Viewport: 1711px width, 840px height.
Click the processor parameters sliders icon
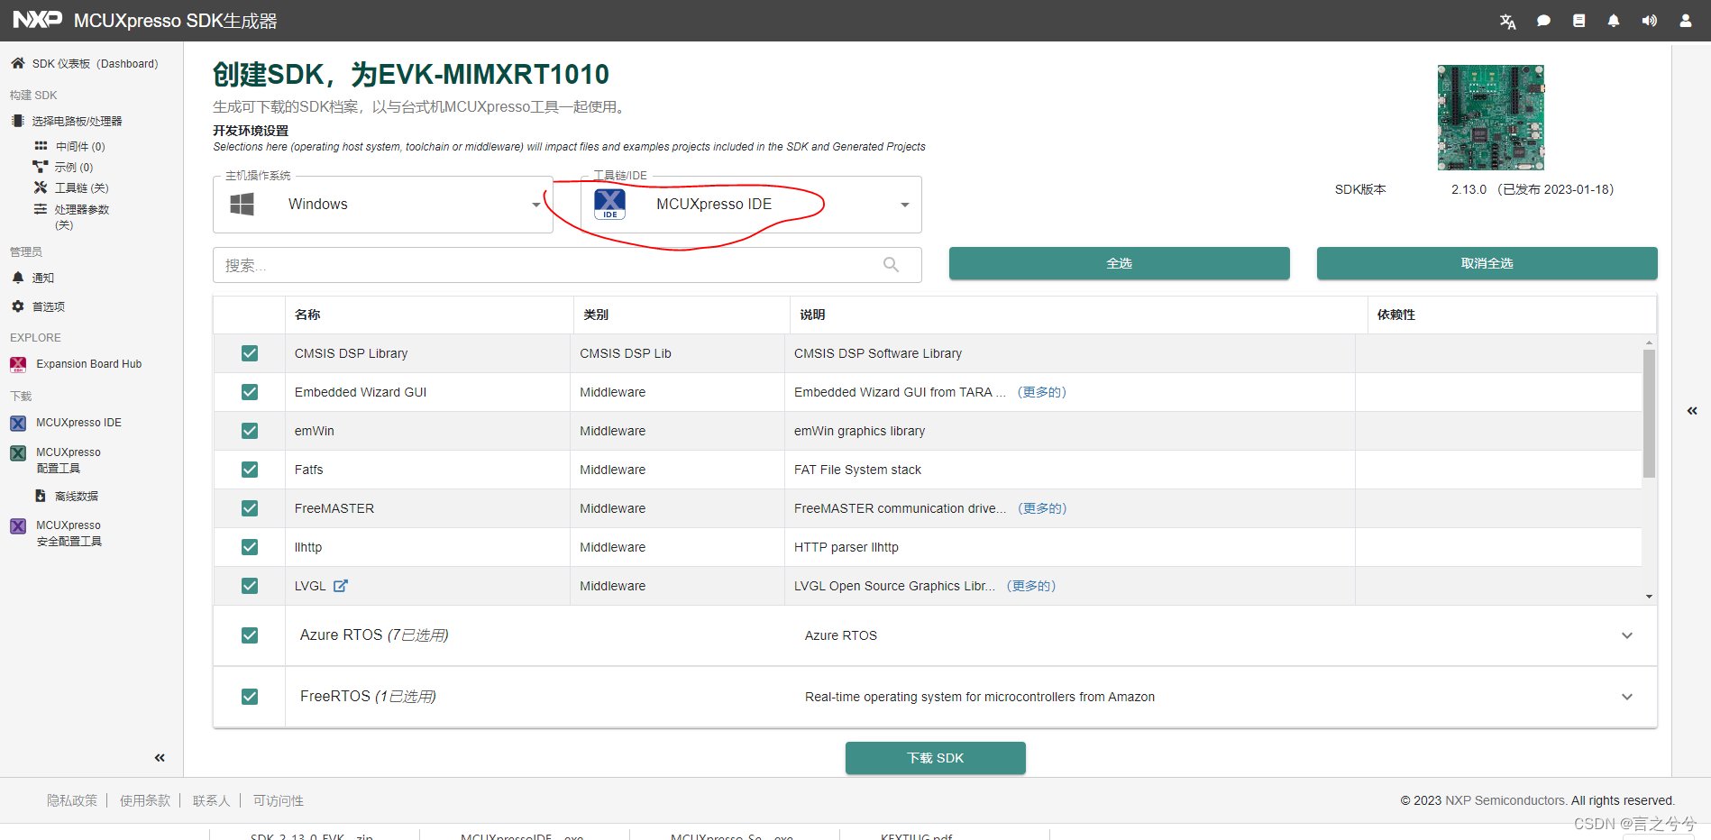(x=41, y=209)
